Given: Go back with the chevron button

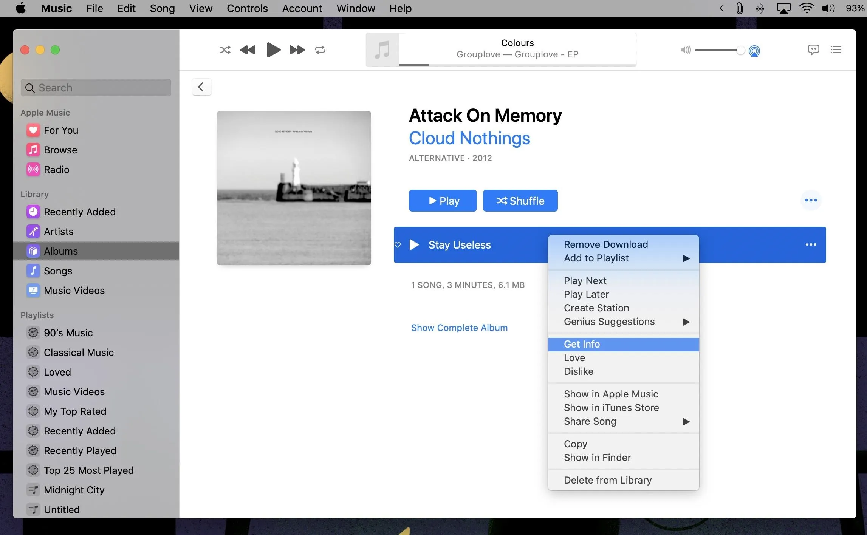Looking at the screenshot, I should (x=201, y=87).
